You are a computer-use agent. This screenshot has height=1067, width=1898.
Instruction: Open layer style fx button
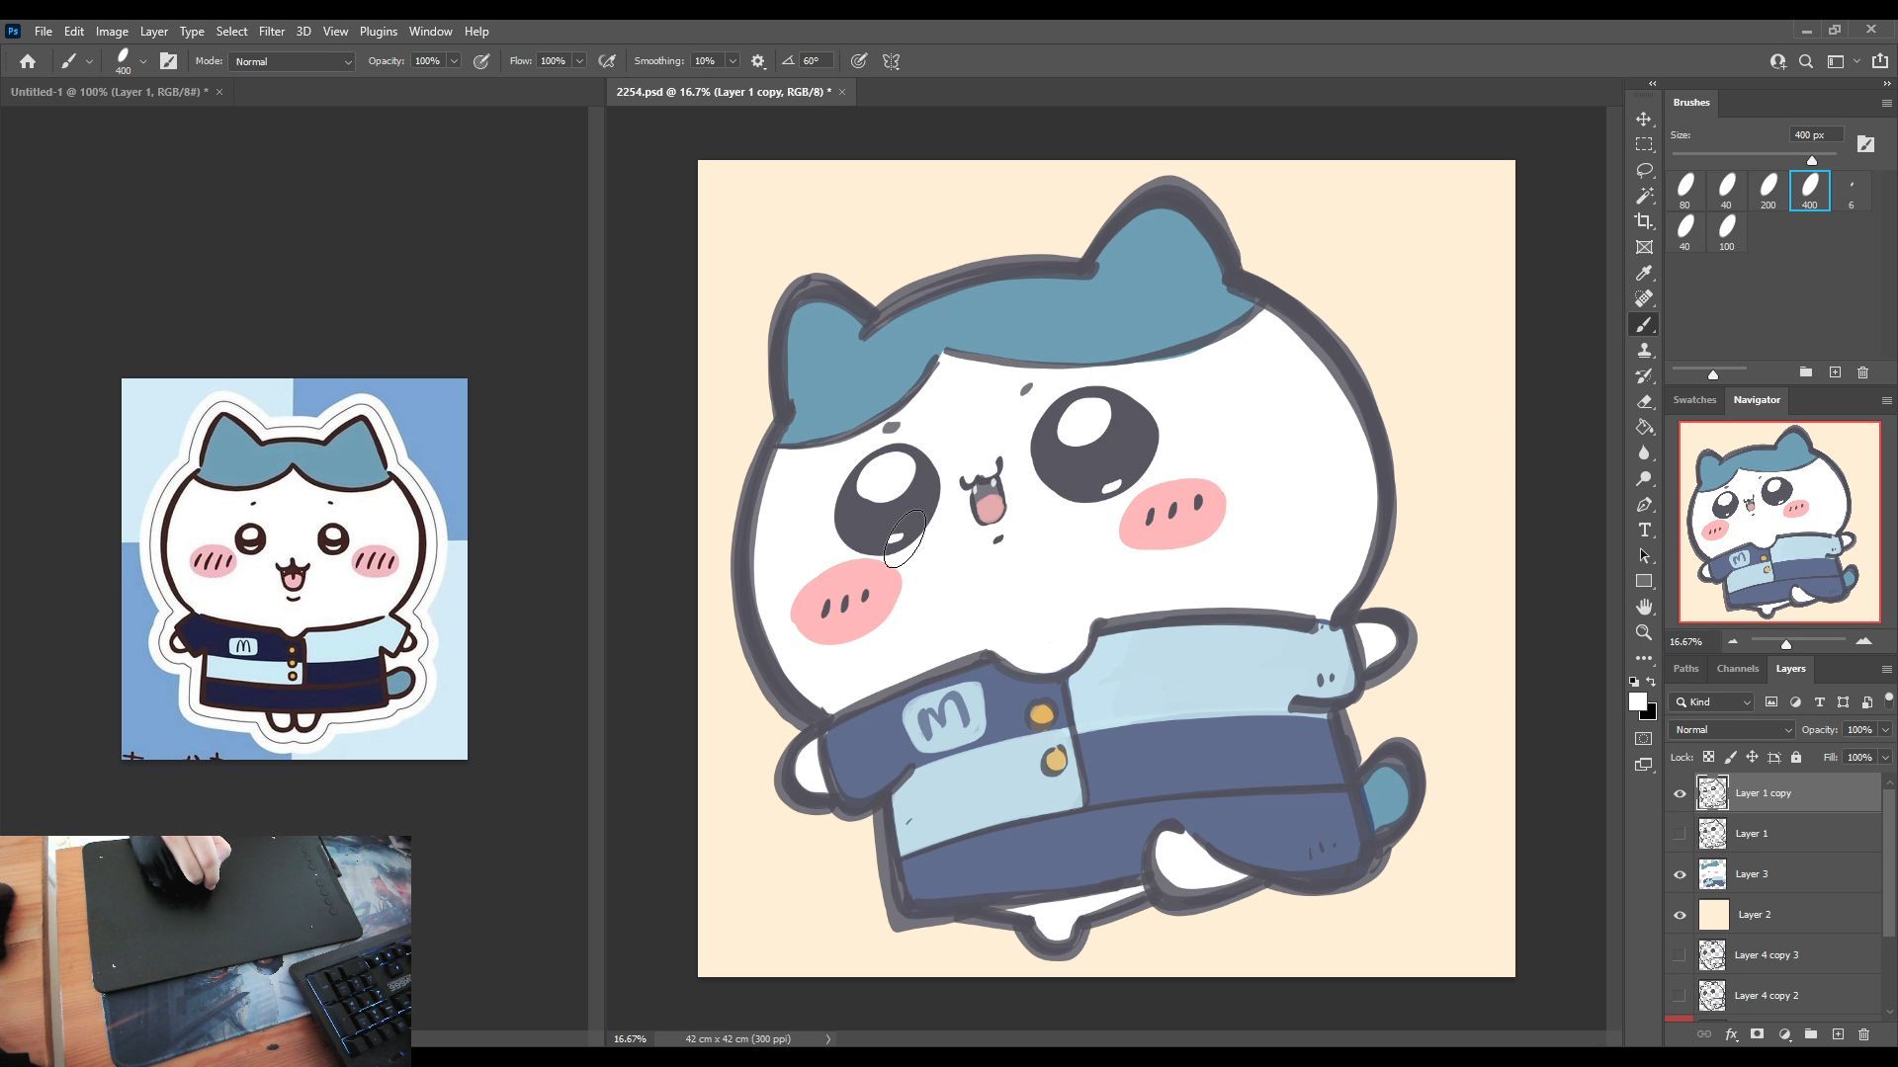[1731, 1034]
